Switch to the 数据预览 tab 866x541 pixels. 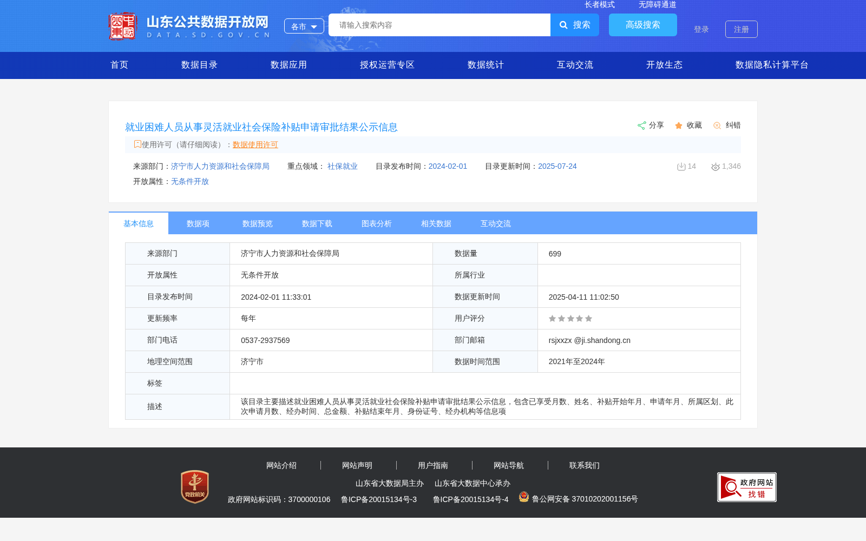point(258,223)
